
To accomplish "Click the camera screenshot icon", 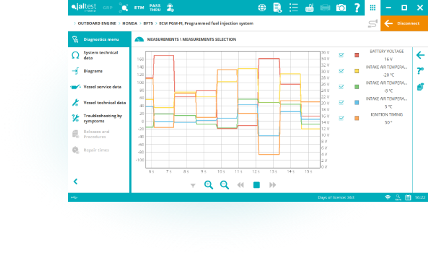I will [x=341, y=8].
